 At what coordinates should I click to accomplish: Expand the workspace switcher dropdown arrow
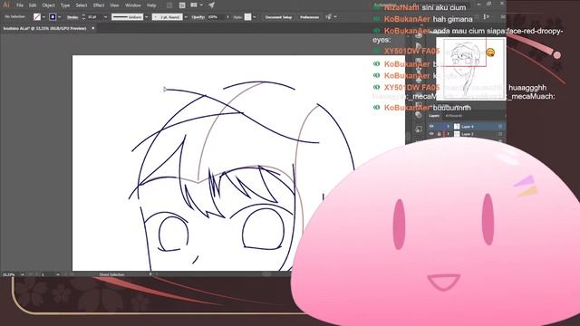[201, 5]
